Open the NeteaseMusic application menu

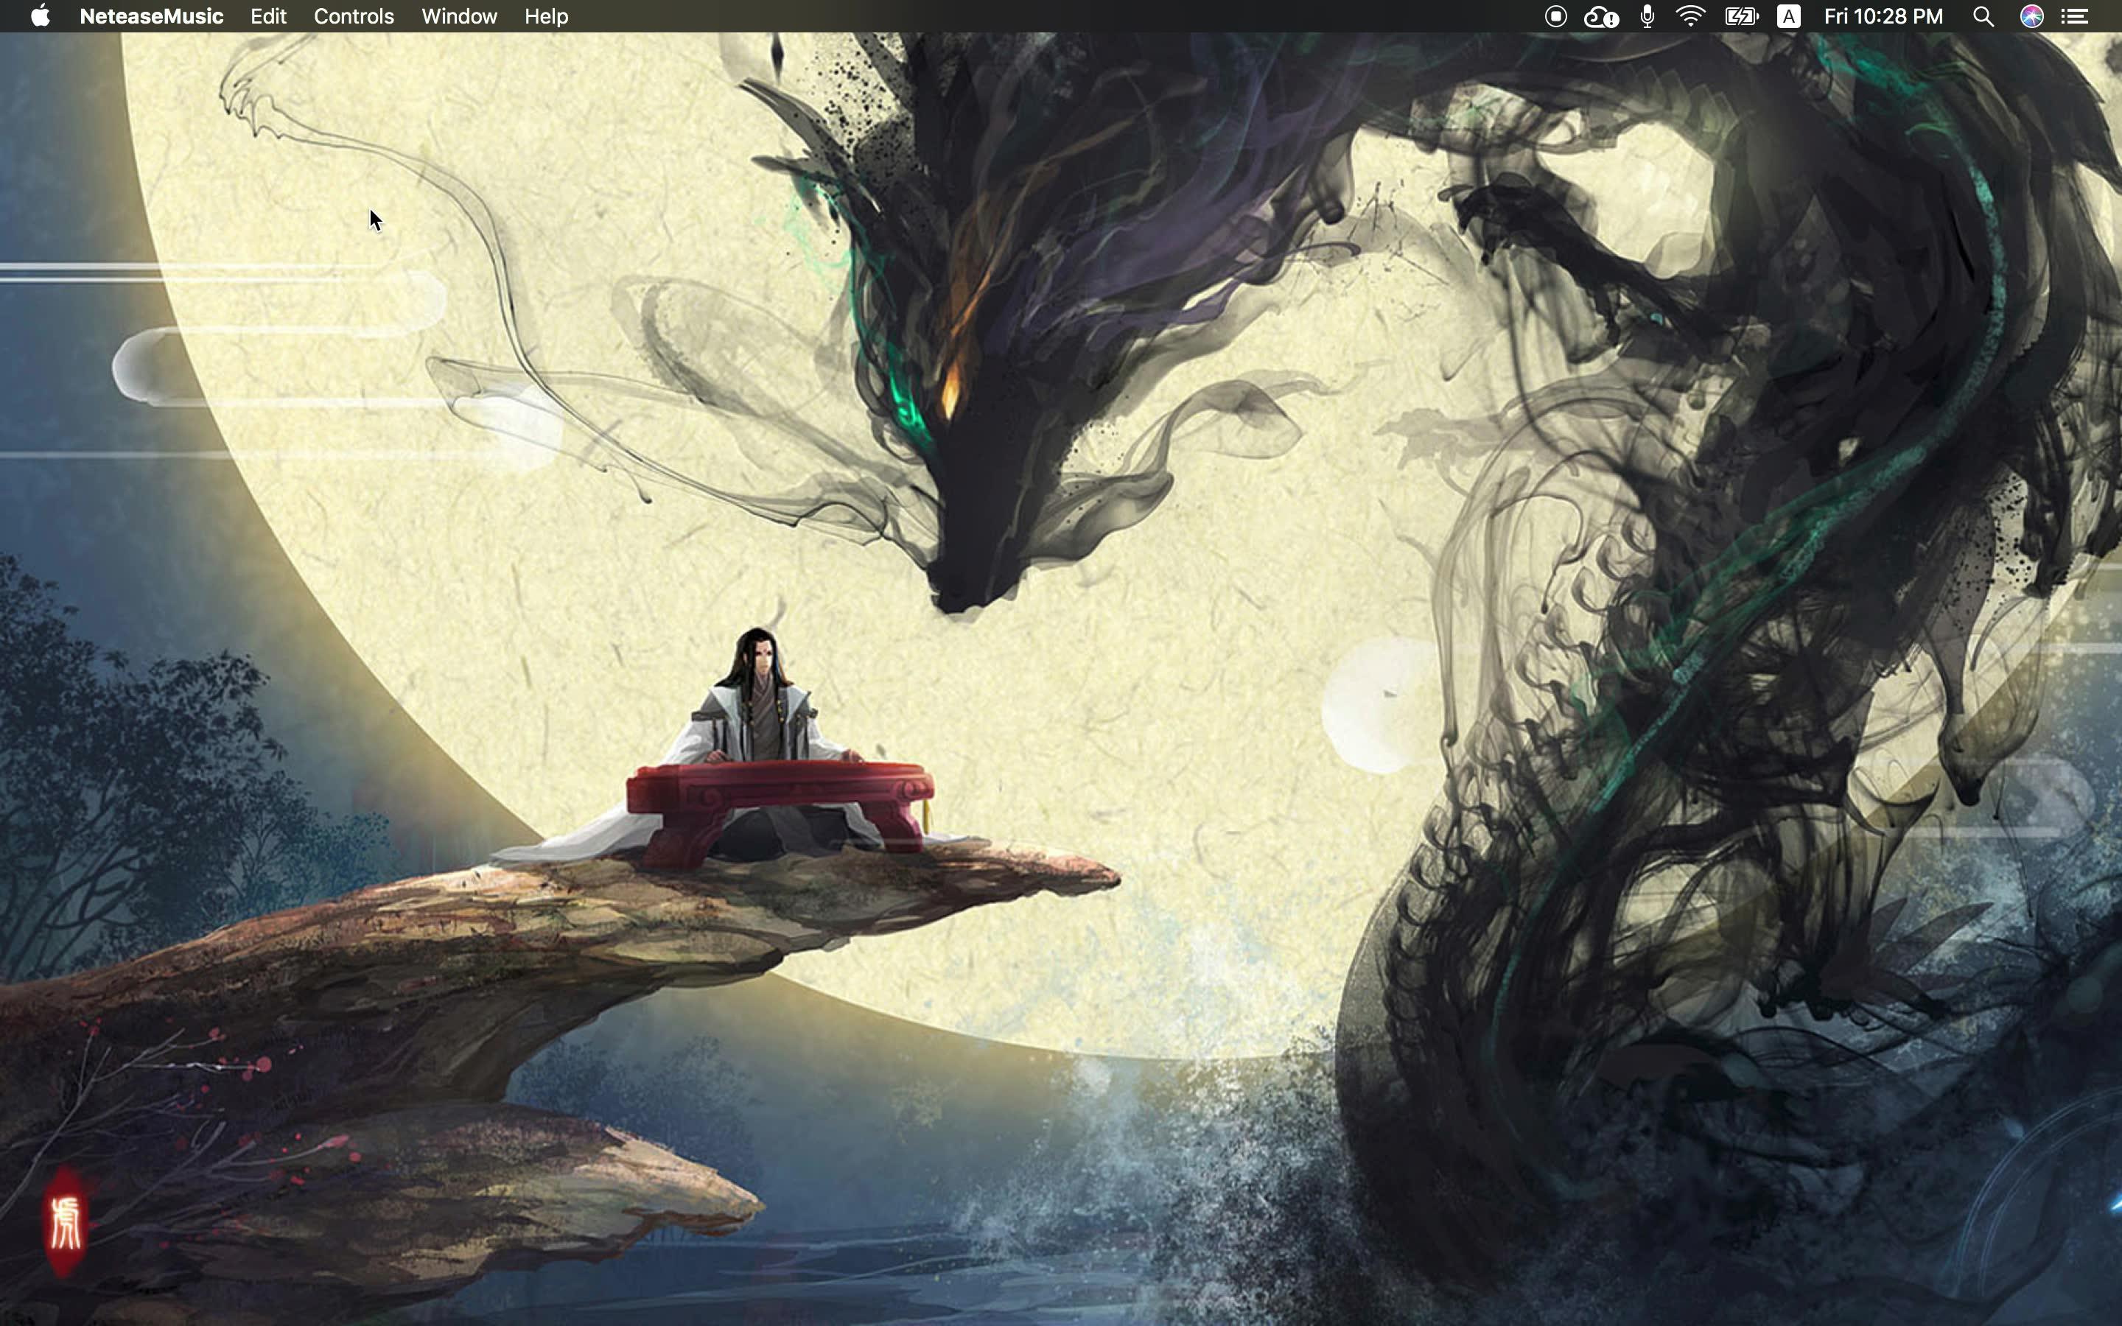click(151, 15)
